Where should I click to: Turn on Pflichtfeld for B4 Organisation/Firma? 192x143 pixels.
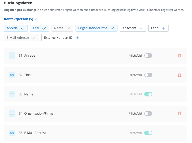(148, 114)
